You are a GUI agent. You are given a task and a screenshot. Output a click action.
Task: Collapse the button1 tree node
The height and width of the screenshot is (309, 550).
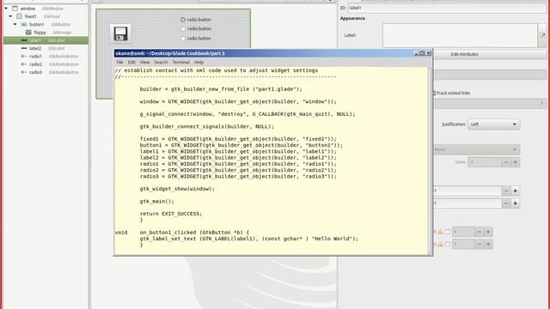(15, 24)
